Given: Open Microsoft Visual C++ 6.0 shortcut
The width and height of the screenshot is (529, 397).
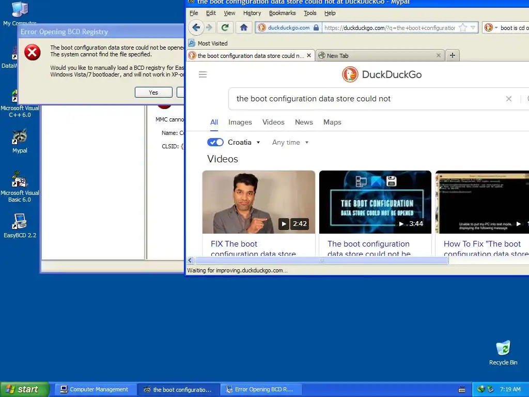Looking at the screenshot, I should pos(20,103).
